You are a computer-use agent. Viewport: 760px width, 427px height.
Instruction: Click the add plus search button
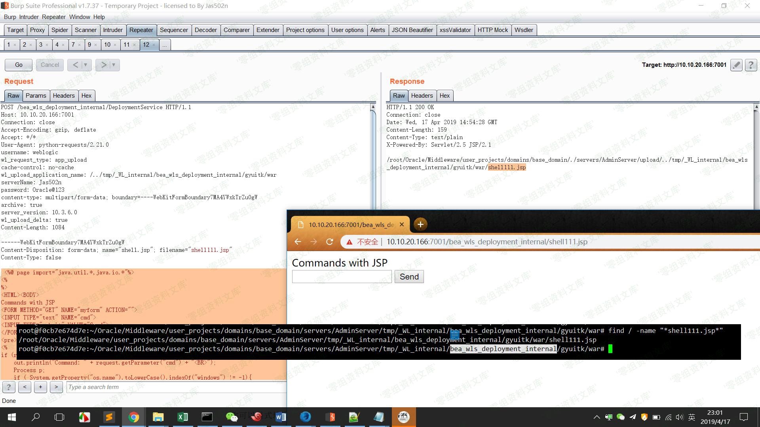pos(40,387)
